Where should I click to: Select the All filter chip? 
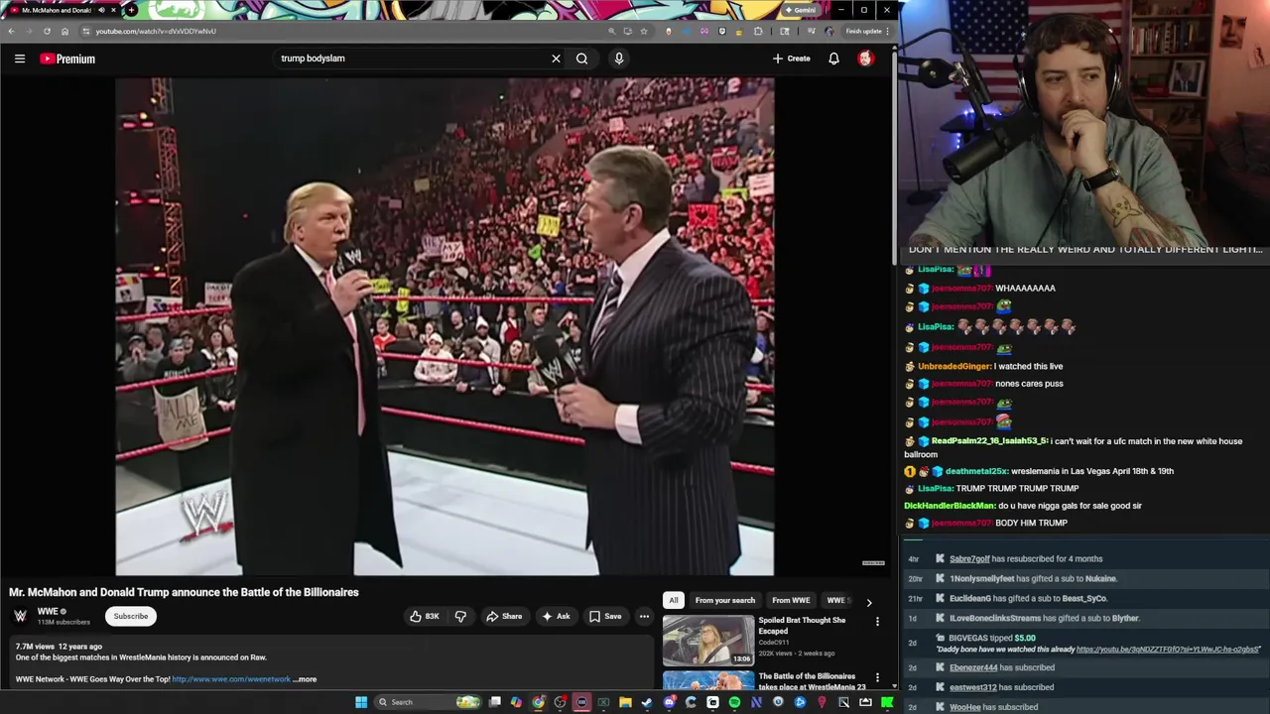[x=674, y=600]
